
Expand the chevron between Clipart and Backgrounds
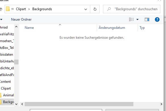29,9
